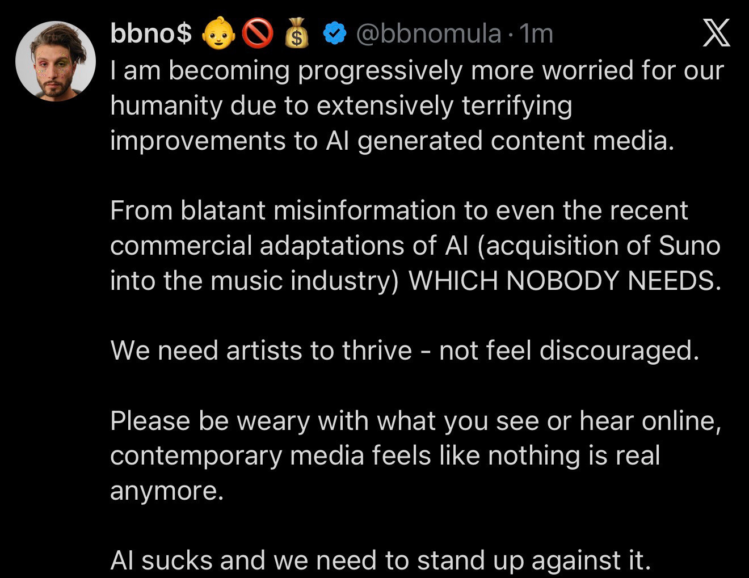Click the blue verified checkmark badge
This screenshot has width=749, height=578.
click(x=335, y=35)
